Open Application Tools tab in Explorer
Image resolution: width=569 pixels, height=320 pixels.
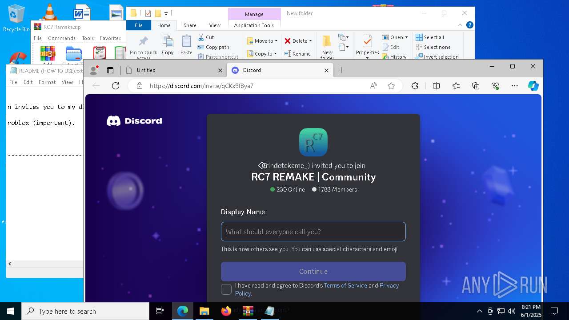(254, 25)
